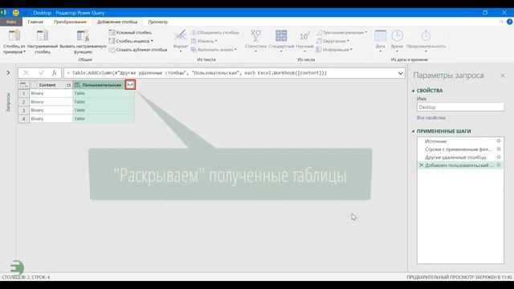
Task: Collapse the СВОЙСТВА section
Action: [413, 91]
